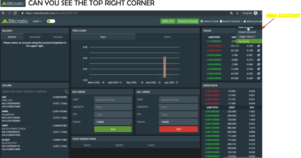Show the Depth chart tab
The image size is (301, 158).
coord(168,37)
